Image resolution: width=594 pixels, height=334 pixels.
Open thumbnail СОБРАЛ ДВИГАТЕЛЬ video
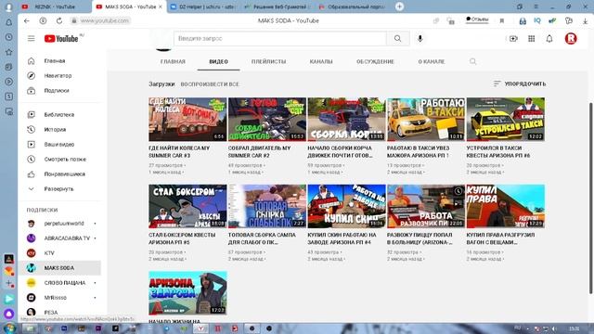pos(267,120)
